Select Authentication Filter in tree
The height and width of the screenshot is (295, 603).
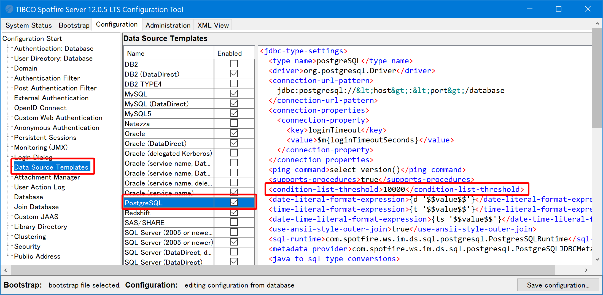pos(47,78)
